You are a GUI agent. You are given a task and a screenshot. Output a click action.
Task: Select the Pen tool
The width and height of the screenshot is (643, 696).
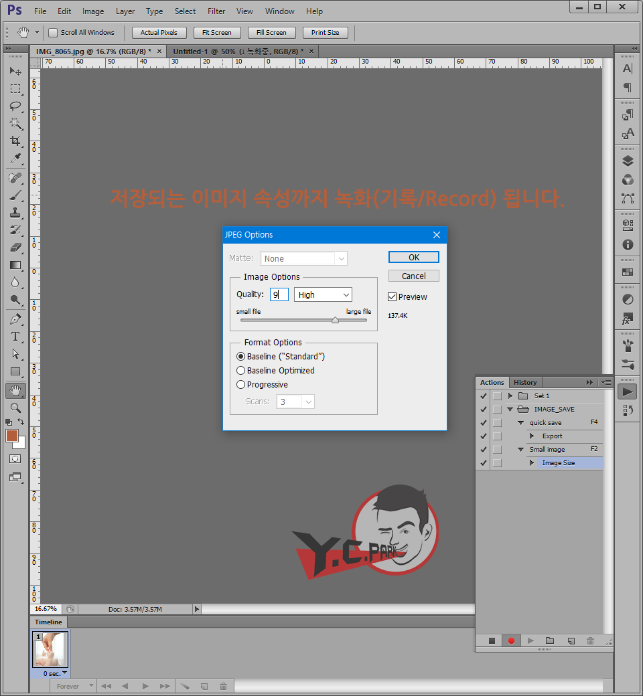[x=15, y=319]
